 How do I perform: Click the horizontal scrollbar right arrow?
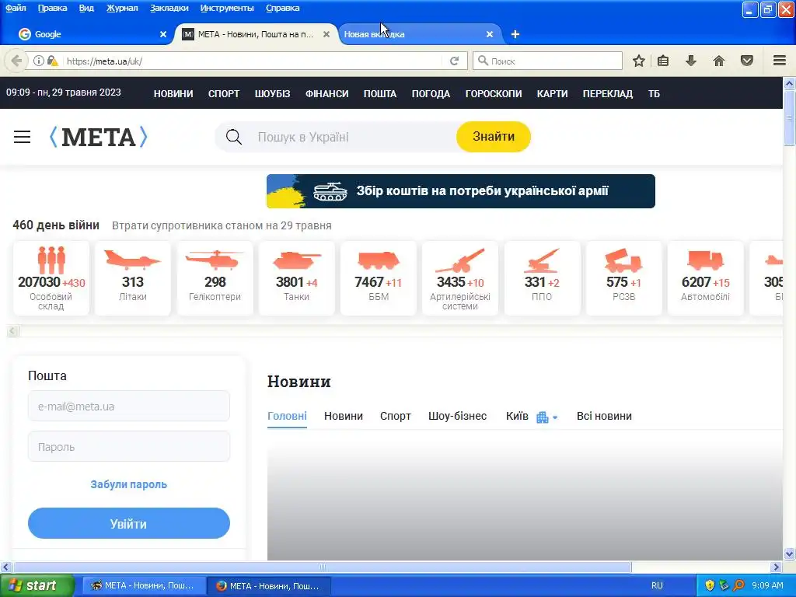(x=776, y=567)
